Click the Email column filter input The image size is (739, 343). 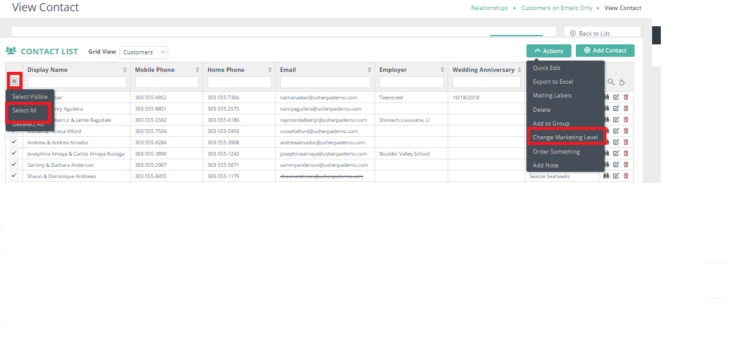(x=325, y=82)
